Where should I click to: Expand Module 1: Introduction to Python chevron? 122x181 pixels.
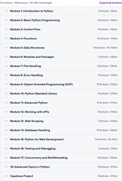tap(6, 11)
